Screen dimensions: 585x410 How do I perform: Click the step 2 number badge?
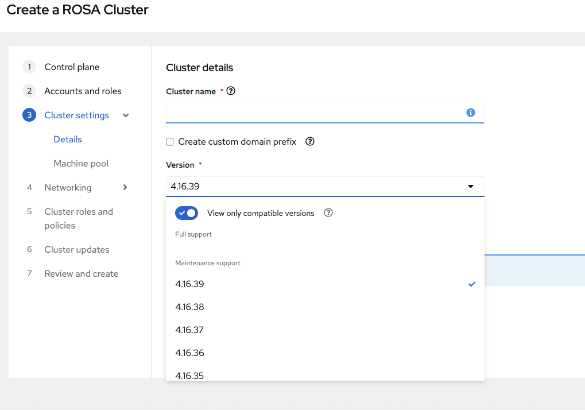click(29, 91)
